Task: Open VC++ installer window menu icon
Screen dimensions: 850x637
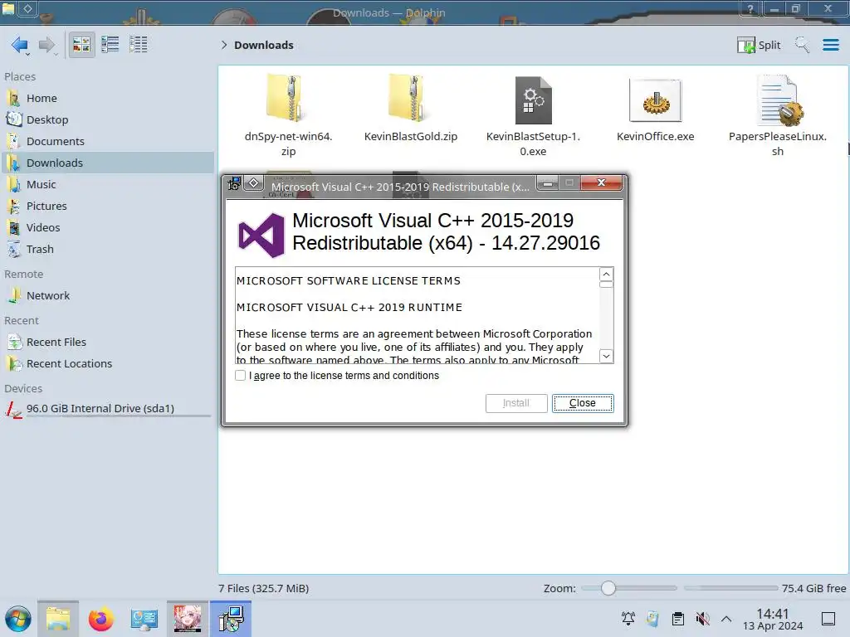Action: click(x=234, y=183)
